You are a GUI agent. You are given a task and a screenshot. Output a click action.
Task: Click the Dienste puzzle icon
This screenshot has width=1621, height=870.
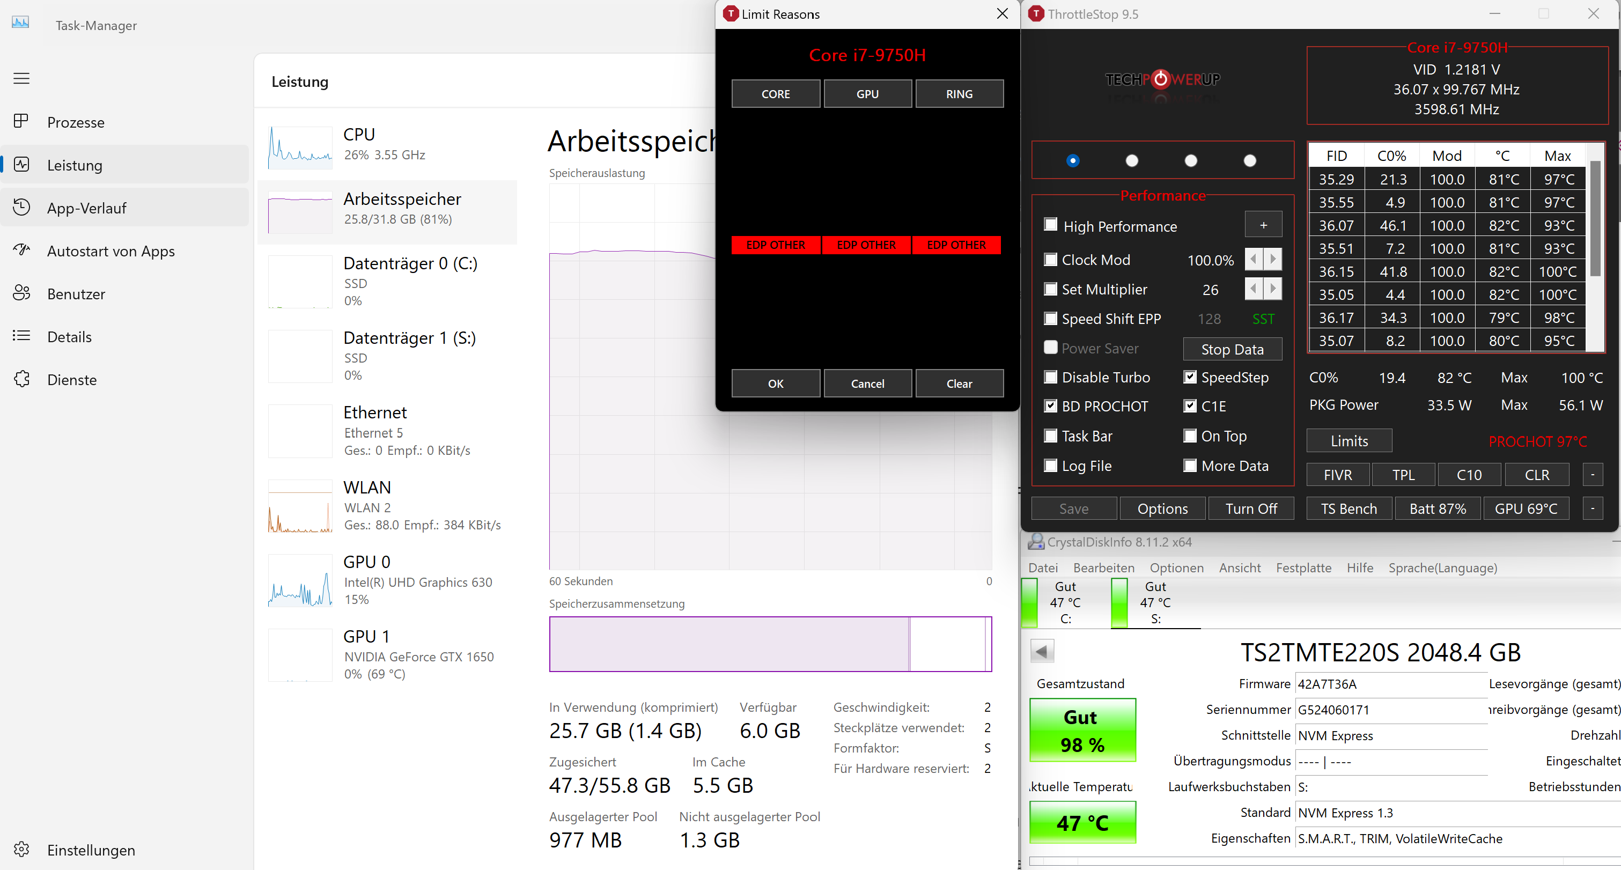(21, 379)
